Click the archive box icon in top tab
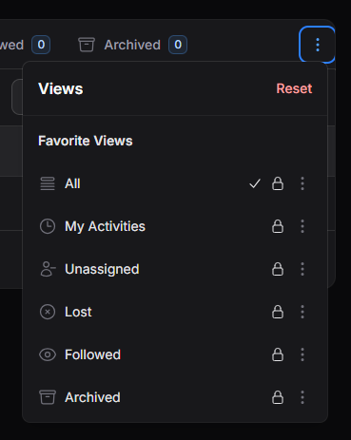The image size is (351, 440). [87, 45]
